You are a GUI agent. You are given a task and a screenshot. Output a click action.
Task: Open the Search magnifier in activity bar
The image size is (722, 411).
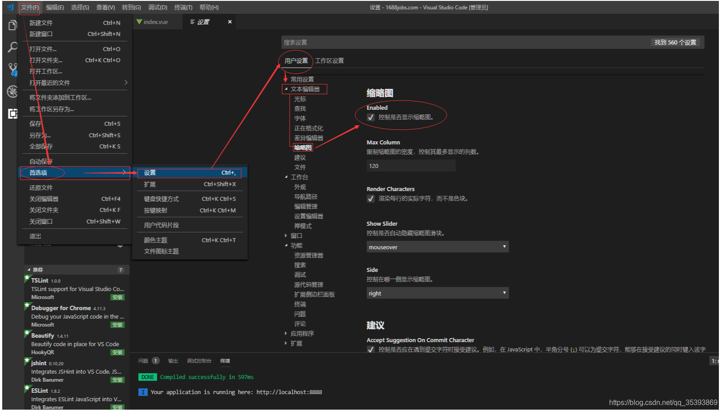tap(12, 47)
